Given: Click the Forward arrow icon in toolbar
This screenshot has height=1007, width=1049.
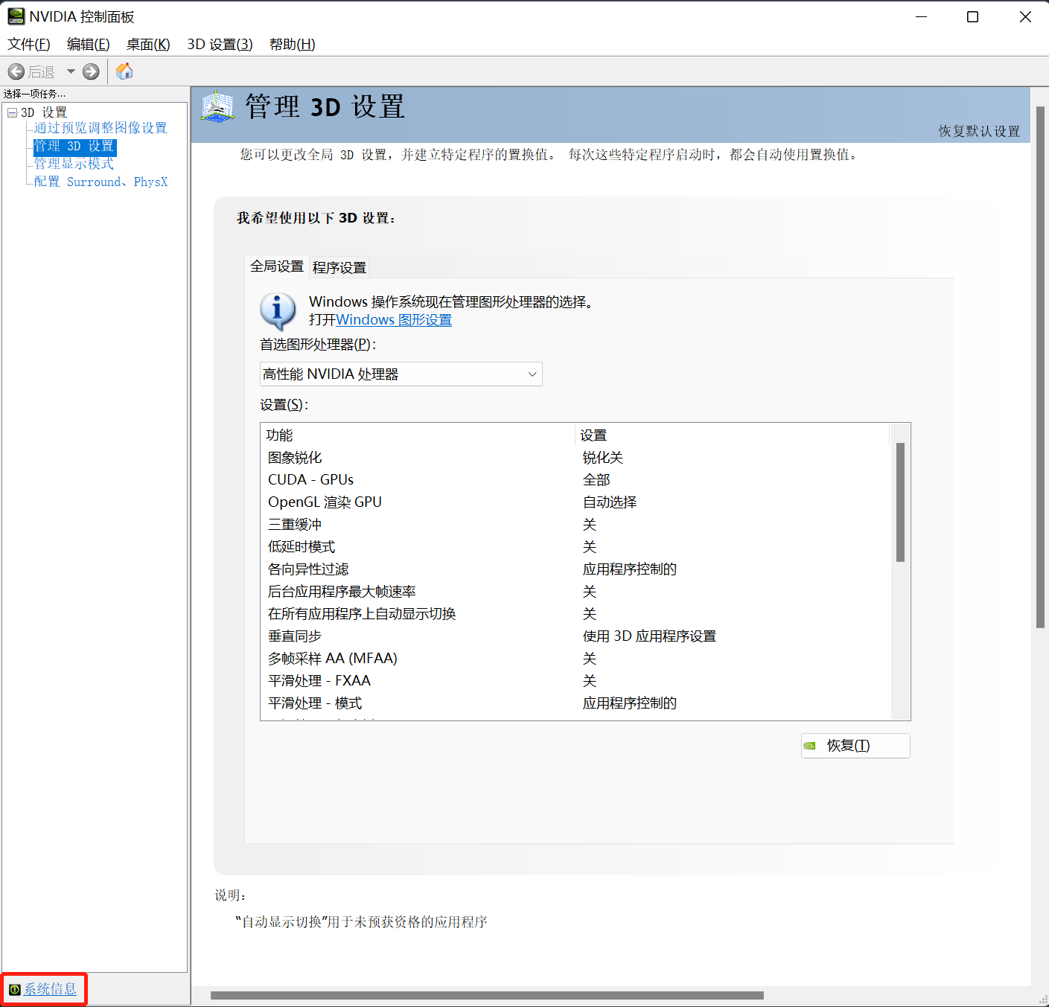Looking at the screenshot, I should pos(91,71).
